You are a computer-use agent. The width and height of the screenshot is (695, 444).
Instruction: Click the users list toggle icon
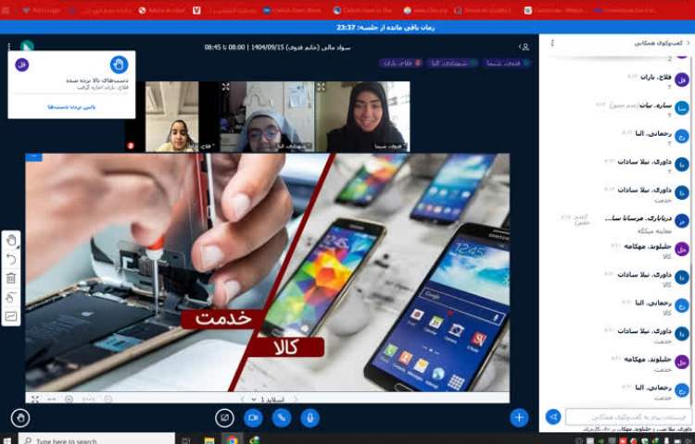click(x=524, y=46)
